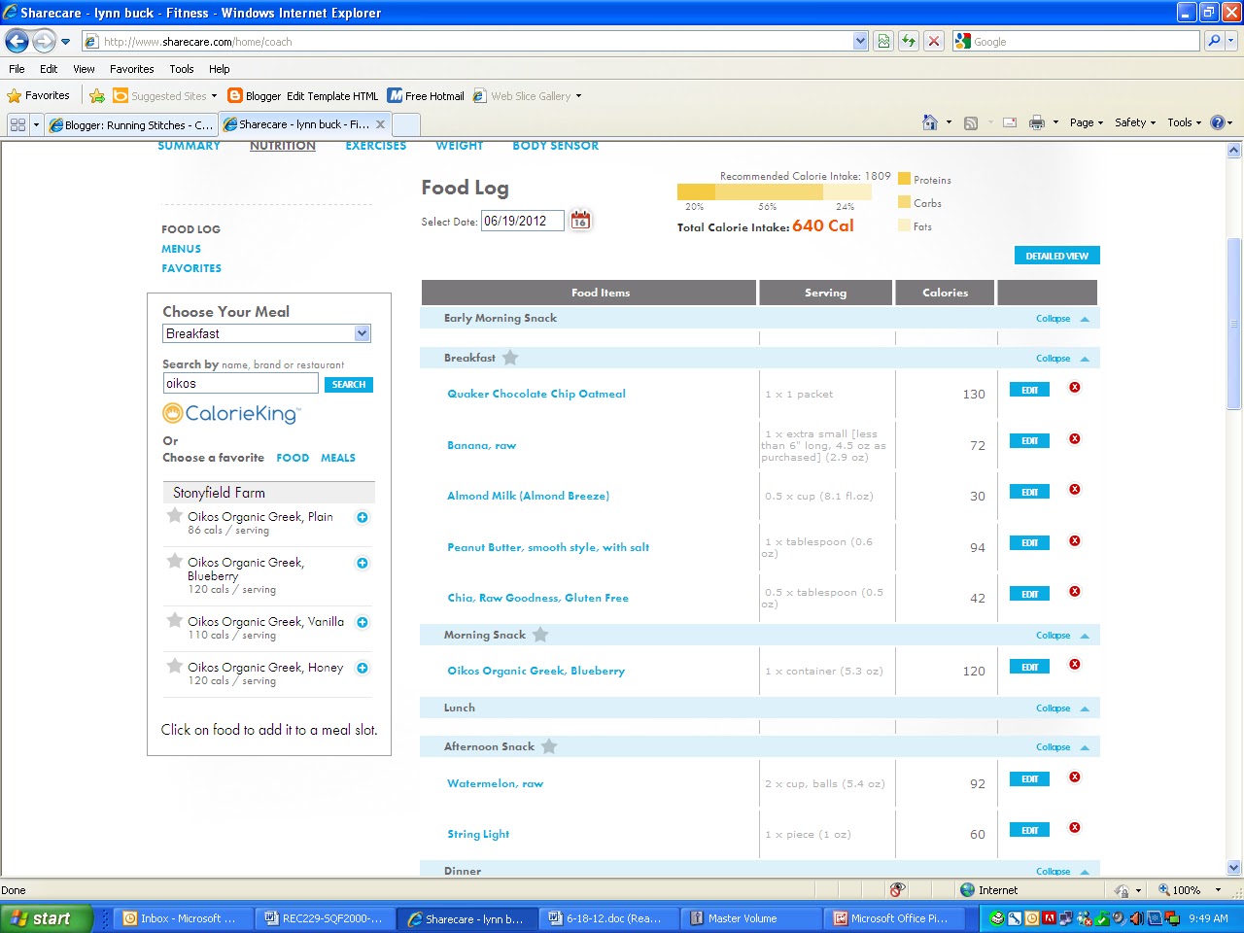Add Oikos Organic Greek, Honey plus icon
Screen dimensions: 1244x933
coord(363,668)
